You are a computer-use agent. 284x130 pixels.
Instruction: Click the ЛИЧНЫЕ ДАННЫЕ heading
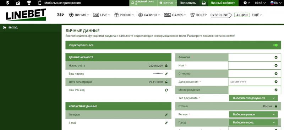pos(82,31)
